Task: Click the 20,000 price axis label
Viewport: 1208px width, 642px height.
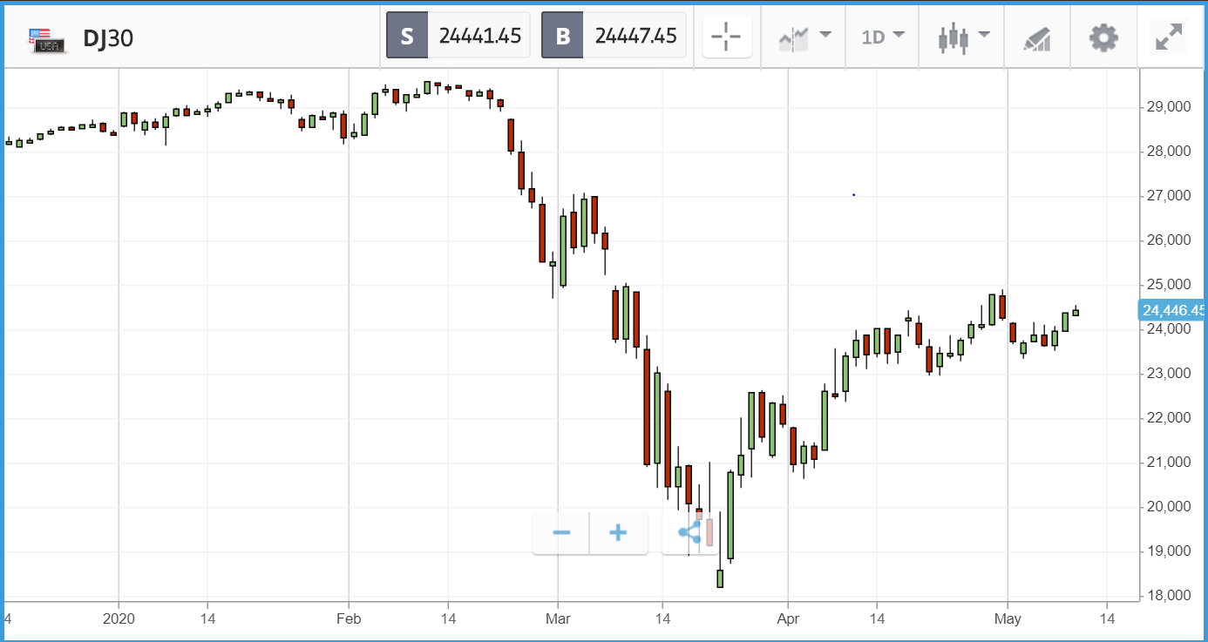Action: coord(1170,507)
